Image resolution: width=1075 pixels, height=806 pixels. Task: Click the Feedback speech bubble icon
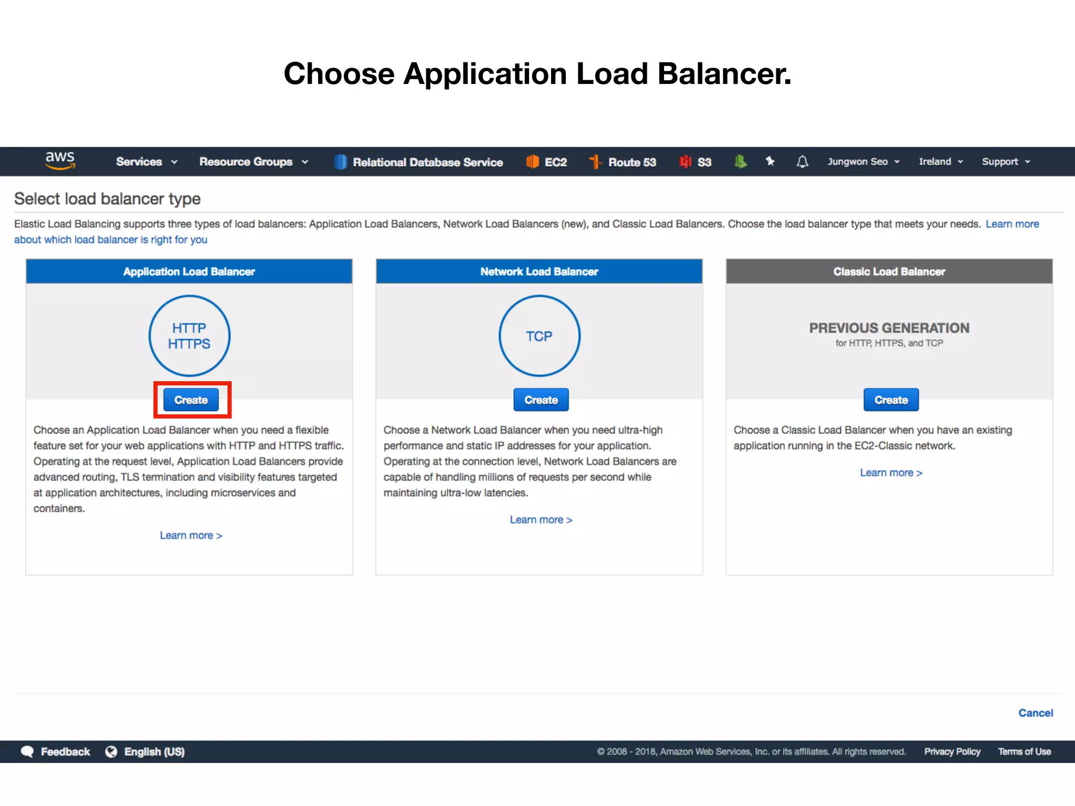point(27,752)
